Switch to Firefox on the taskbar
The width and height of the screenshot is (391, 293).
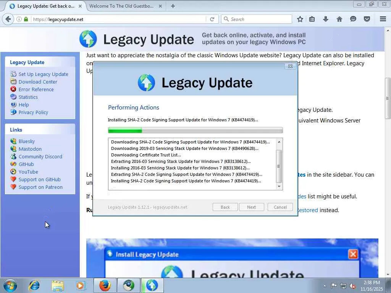[105, 285]
